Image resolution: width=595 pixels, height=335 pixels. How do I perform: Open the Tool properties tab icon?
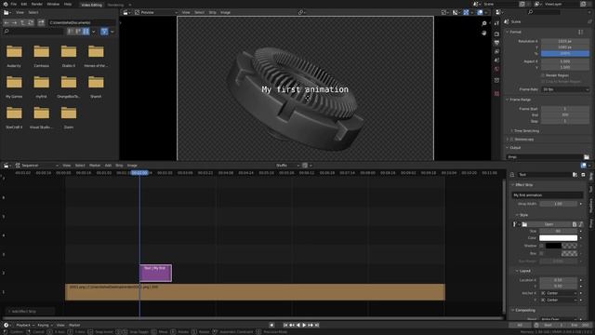pyautogui.click(x=497, y=23)
